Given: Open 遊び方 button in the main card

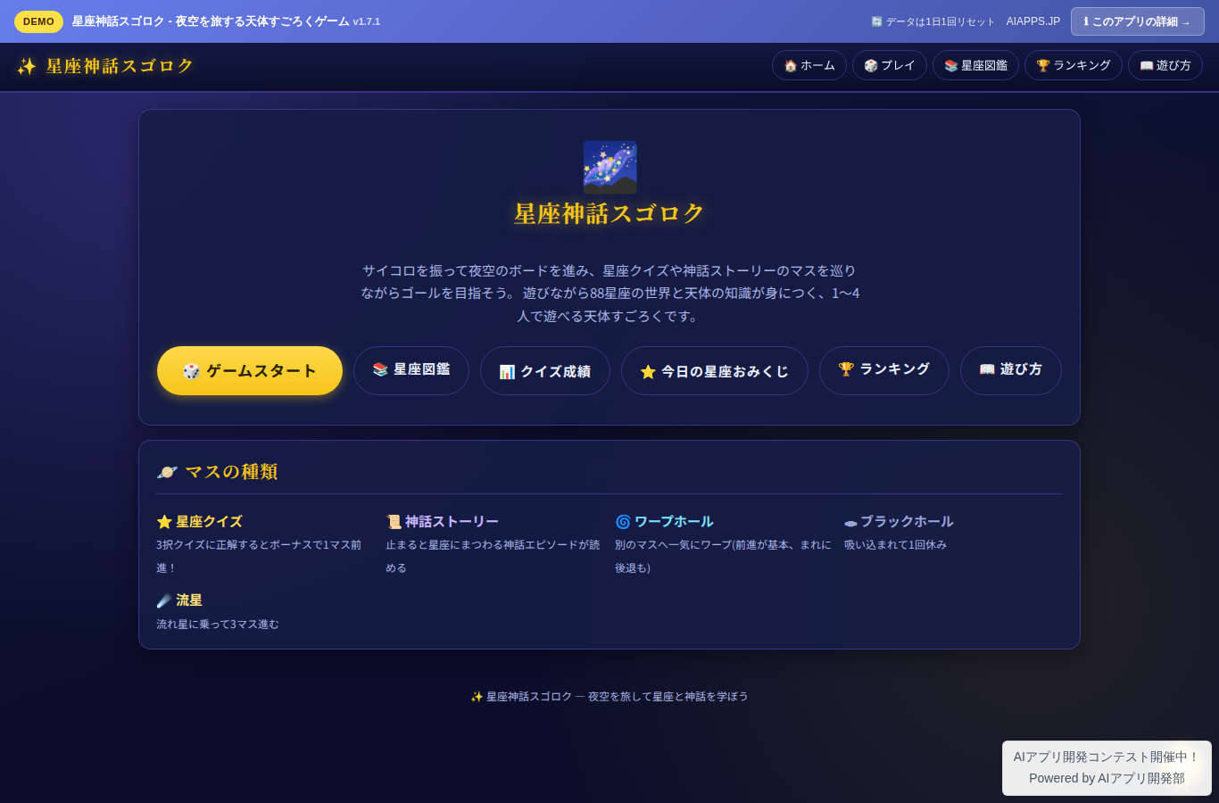Looking at the screenshot, I should [1011, 370].
